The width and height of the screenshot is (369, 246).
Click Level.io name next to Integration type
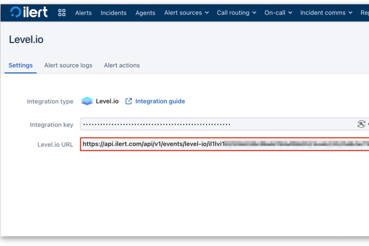click(107, 101)
